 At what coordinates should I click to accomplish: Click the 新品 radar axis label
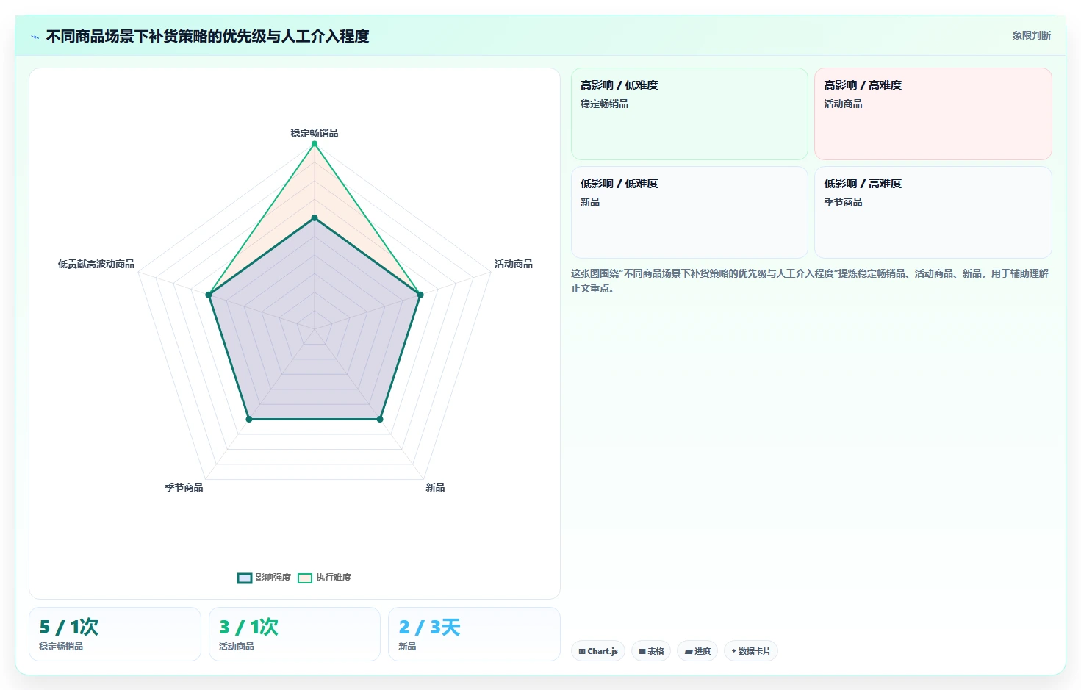coord(435,487)
